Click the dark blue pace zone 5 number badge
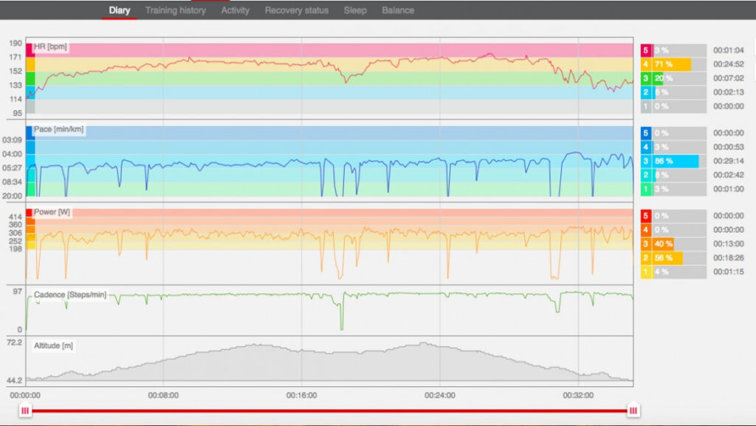This screenshot has height=426, width=756. 645,133
